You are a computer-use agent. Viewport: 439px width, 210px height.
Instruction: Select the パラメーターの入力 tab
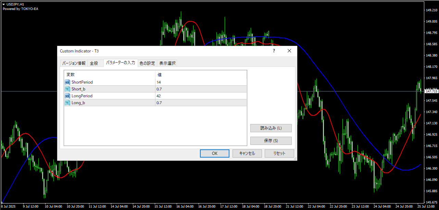[121, 63]
